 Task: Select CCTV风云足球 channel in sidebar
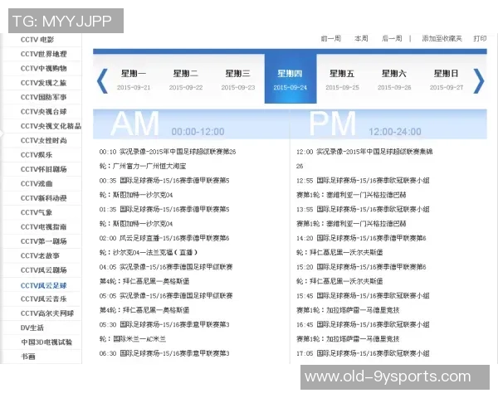44,284
